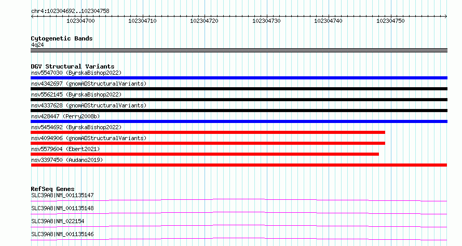
Task: Click ruler tick label 102304740
Action: click(x=328, y=21)
